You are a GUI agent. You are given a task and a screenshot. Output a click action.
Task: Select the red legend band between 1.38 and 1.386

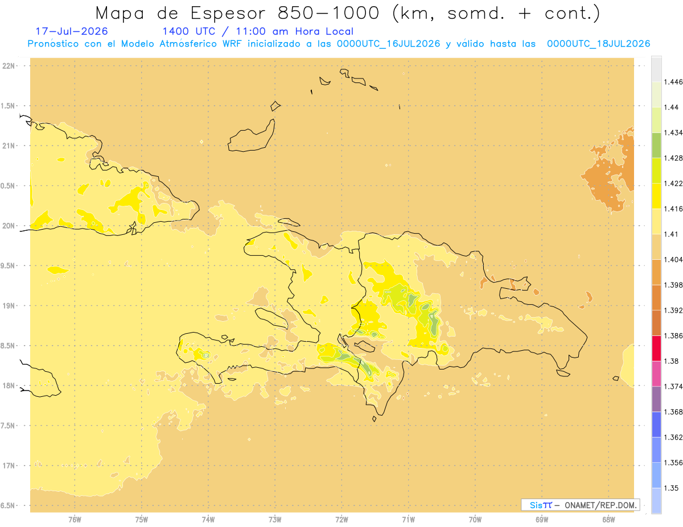click(656, 348)
